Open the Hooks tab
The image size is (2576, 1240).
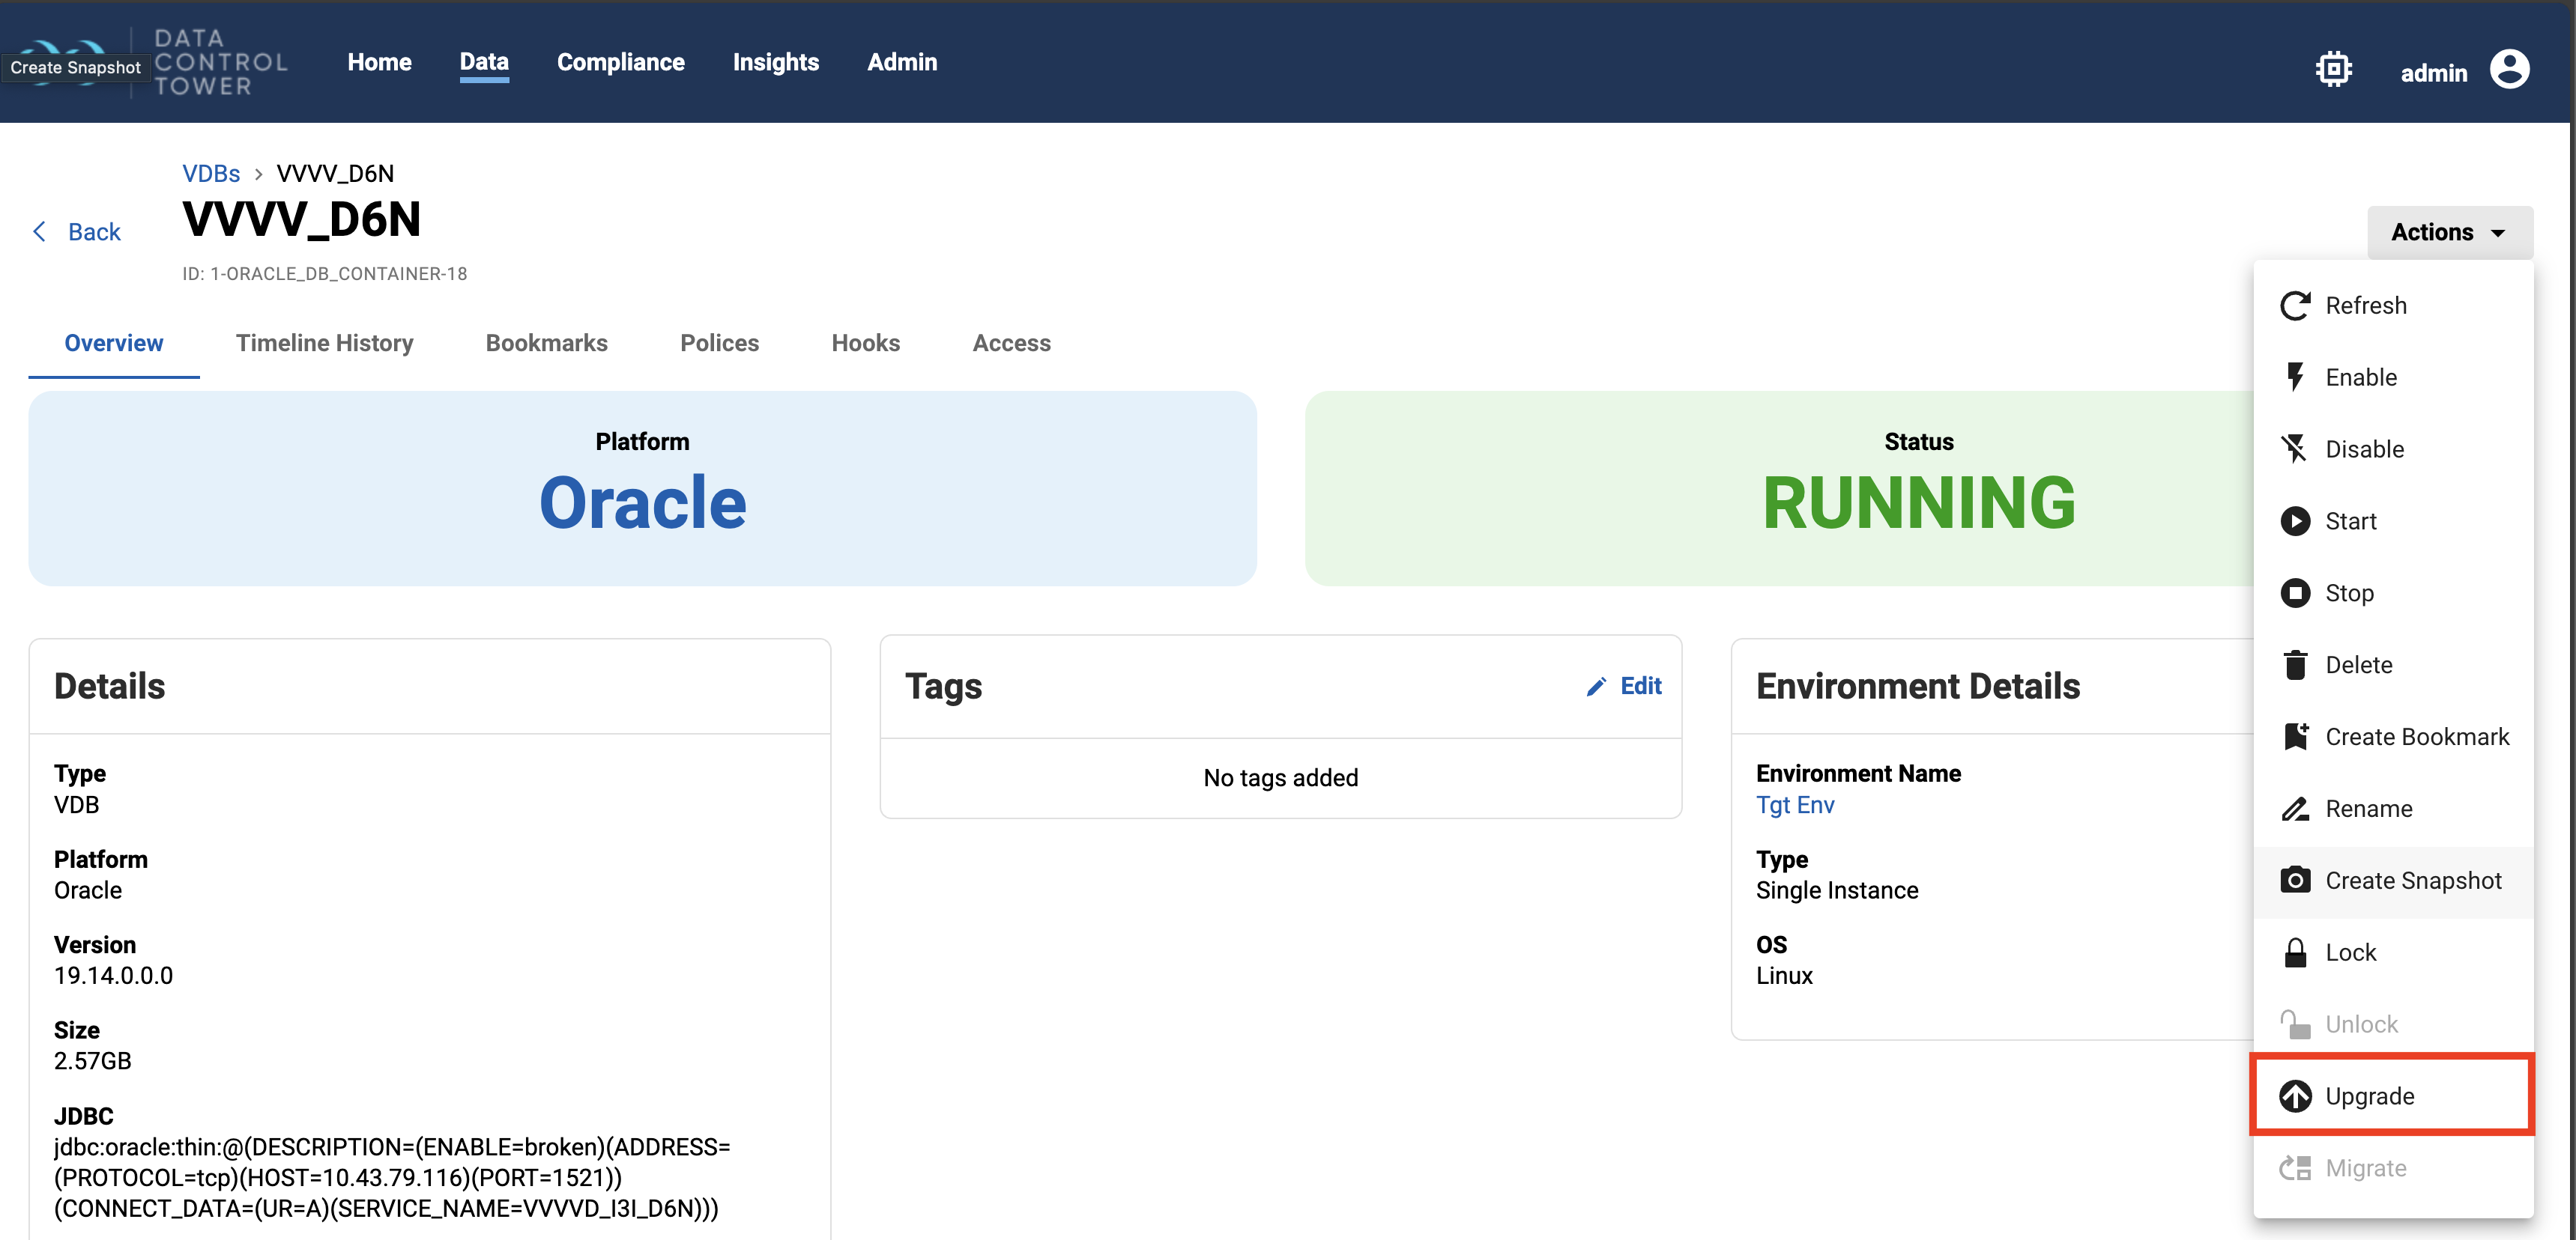[865, 343]
